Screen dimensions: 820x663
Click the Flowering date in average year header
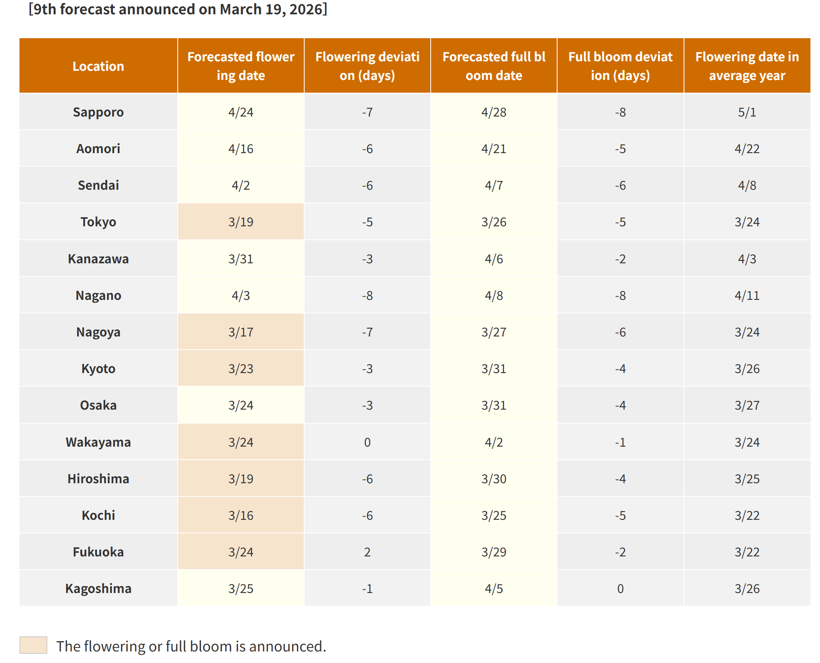pos(747,66)
